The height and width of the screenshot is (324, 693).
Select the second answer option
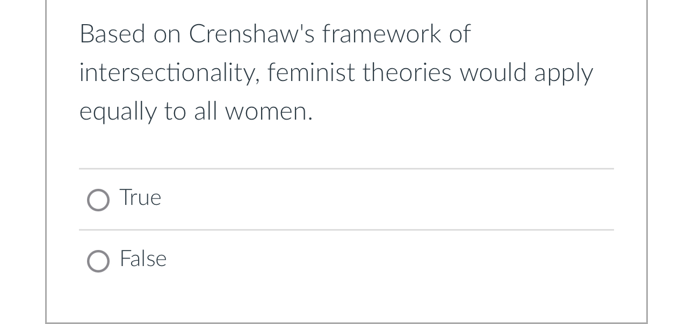coord(98,261)
